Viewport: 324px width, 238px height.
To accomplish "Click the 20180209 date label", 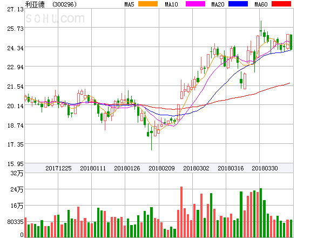I will point(161,168).
